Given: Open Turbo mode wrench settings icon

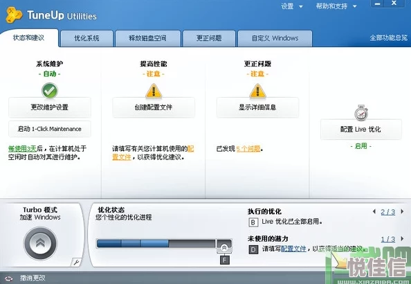Looking at the screenshot, I should pyautogui.click(x=76, y=262).
